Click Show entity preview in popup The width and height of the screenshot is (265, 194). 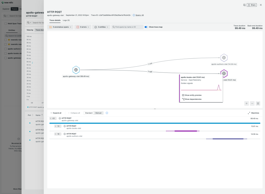click(x=193, y=95)
